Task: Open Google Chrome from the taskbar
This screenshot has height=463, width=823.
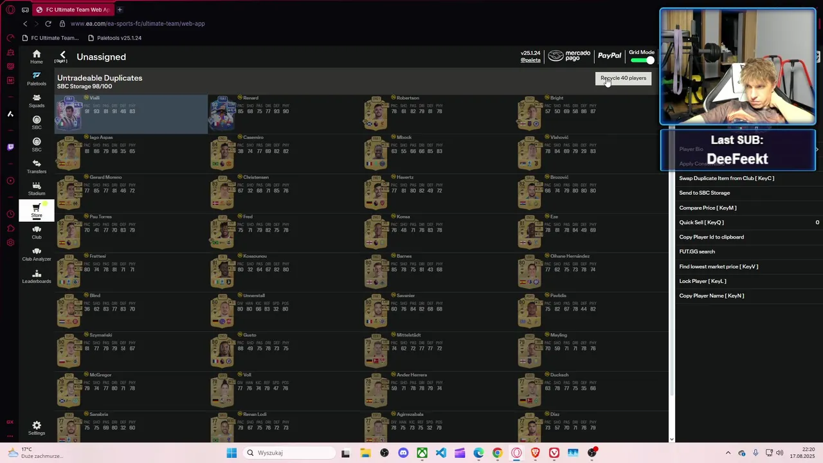Action: point(497,453)
